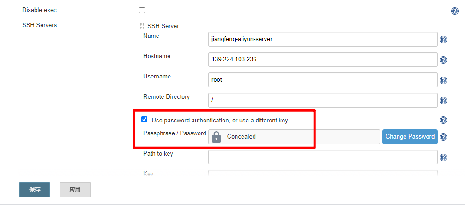Click the lock icon in Concealed field
This screenshot has height=205, width=465.
pyautogui.click(x=217, y=137)
